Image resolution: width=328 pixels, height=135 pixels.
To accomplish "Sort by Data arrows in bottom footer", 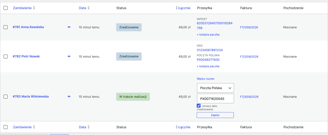I will click(x=88, y=127).
